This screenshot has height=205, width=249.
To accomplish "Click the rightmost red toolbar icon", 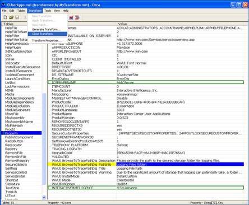I will point(77,17).
